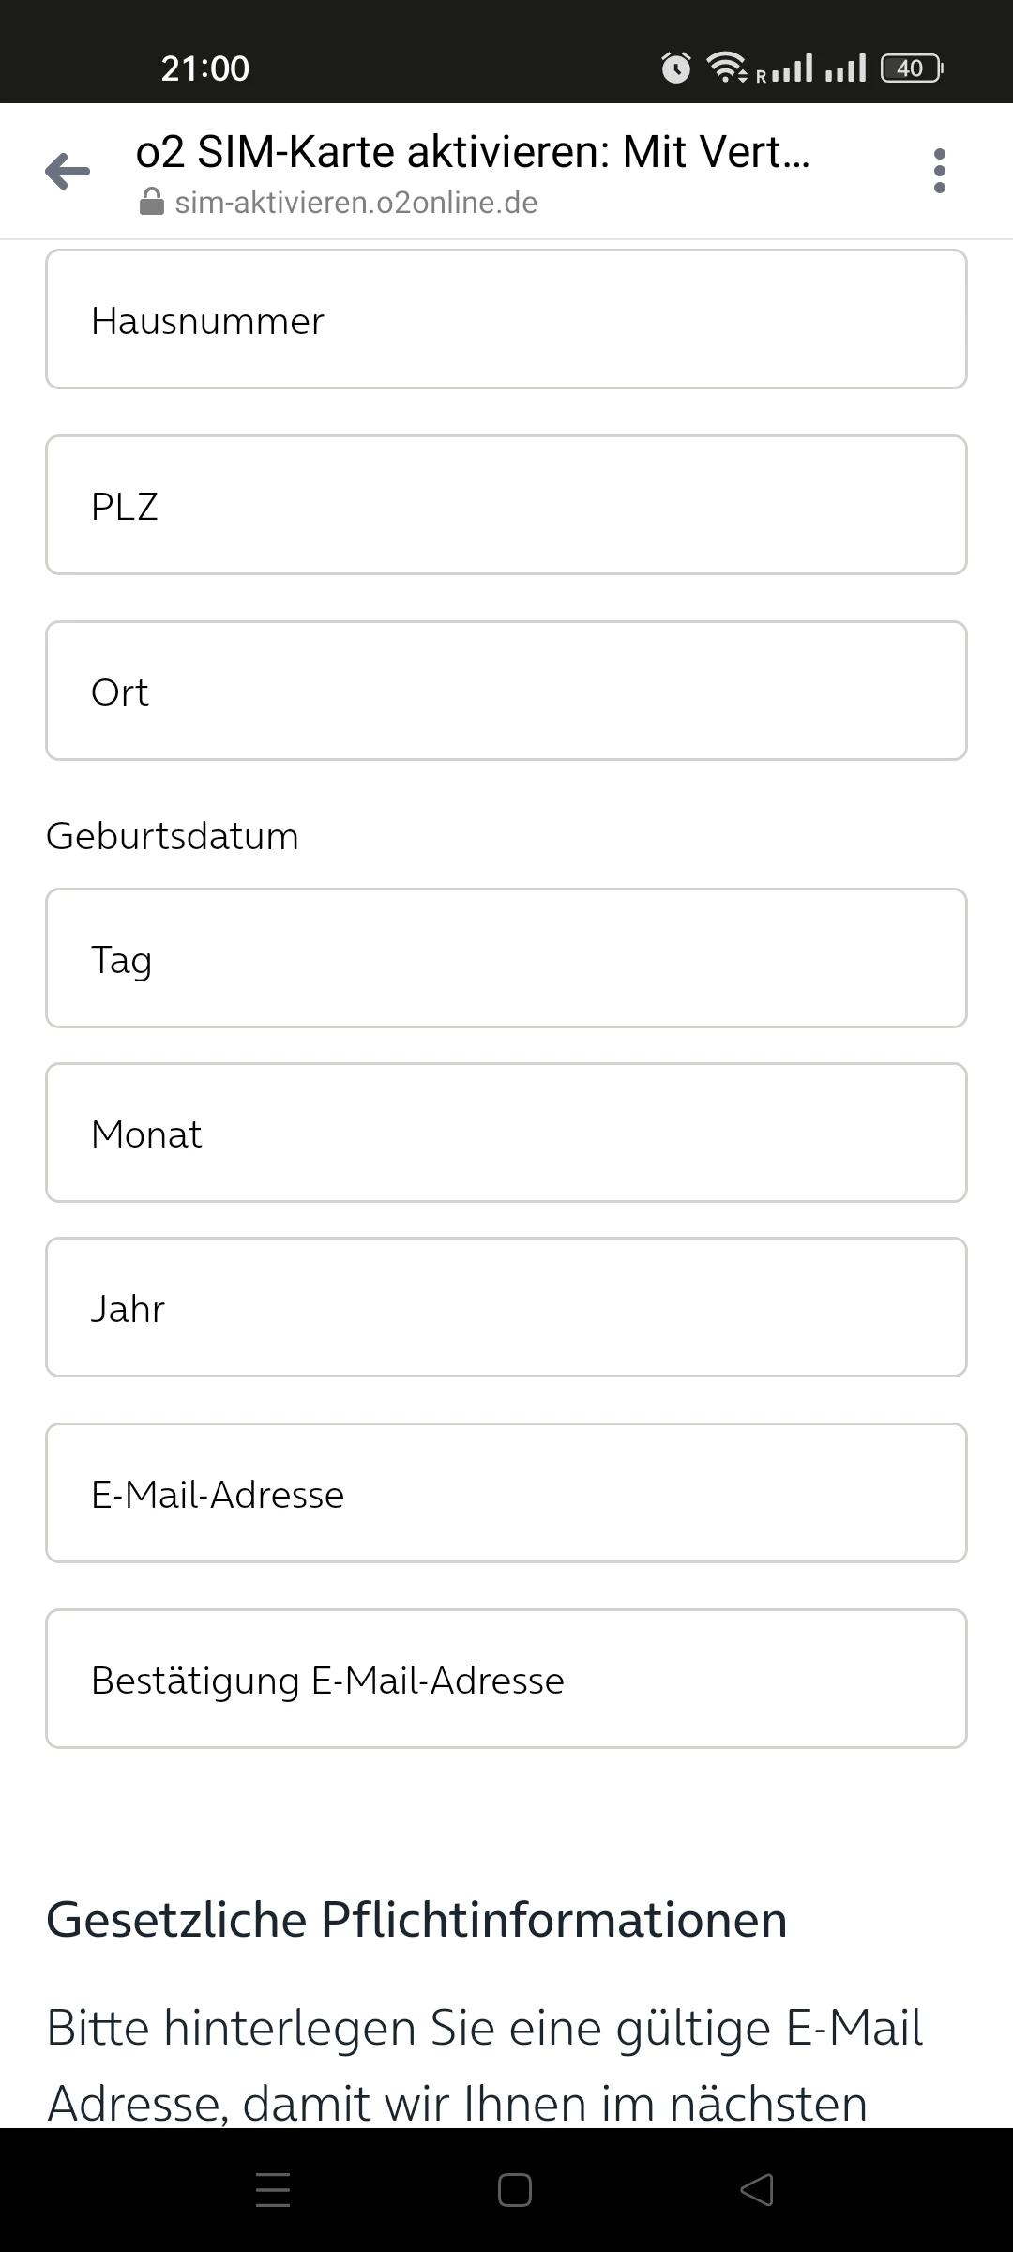
Task: Tap the back arrow in browser header
Action: [x=68, y=171]
